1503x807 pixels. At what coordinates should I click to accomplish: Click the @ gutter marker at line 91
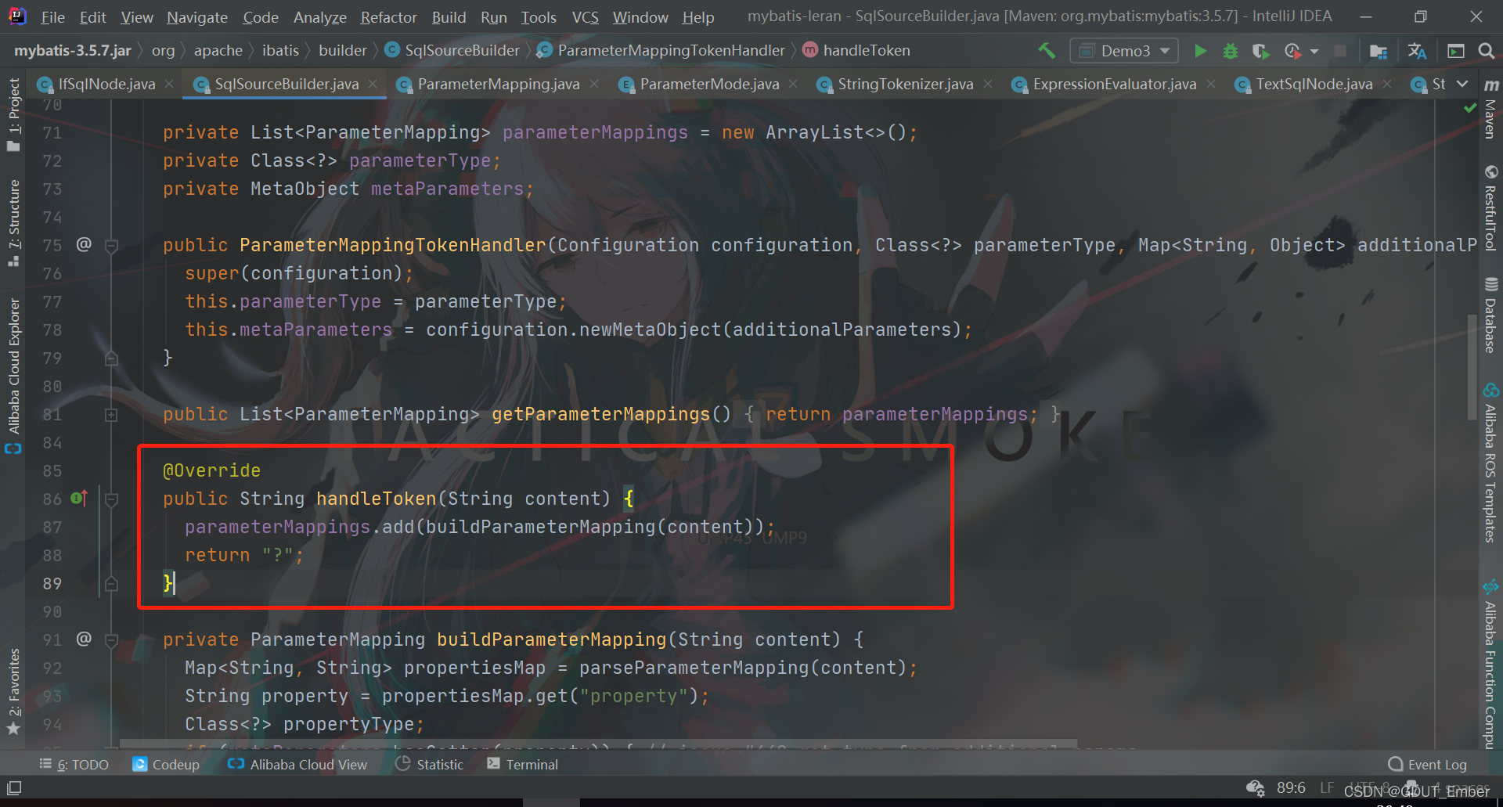pyautogui.click(x=84, y=639)
